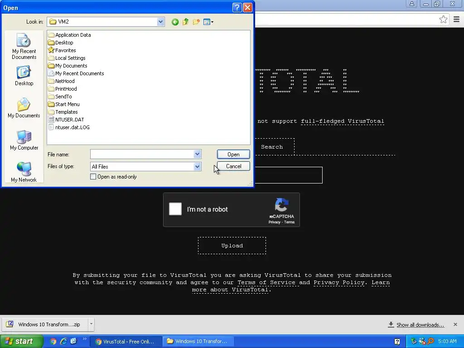This screenshot has height=348, width=464.
Task: Switch to the Windows 10 Transfor taskbar window
Action: [x=198, y=342]
